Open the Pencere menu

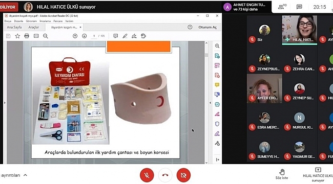point(58,21)
